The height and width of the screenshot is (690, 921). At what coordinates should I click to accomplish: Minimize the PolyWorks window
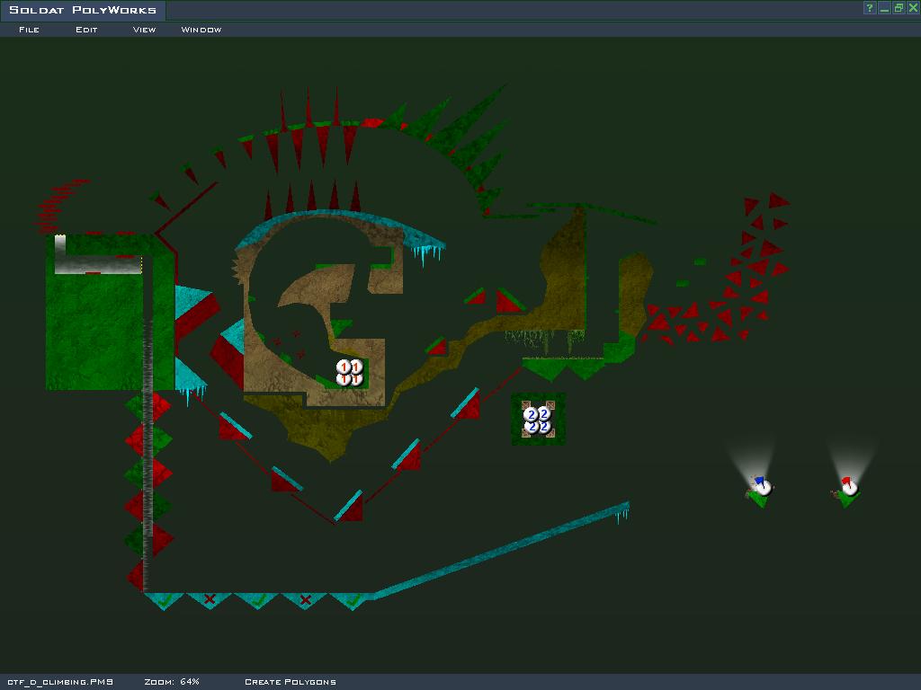tap(884, 8)
